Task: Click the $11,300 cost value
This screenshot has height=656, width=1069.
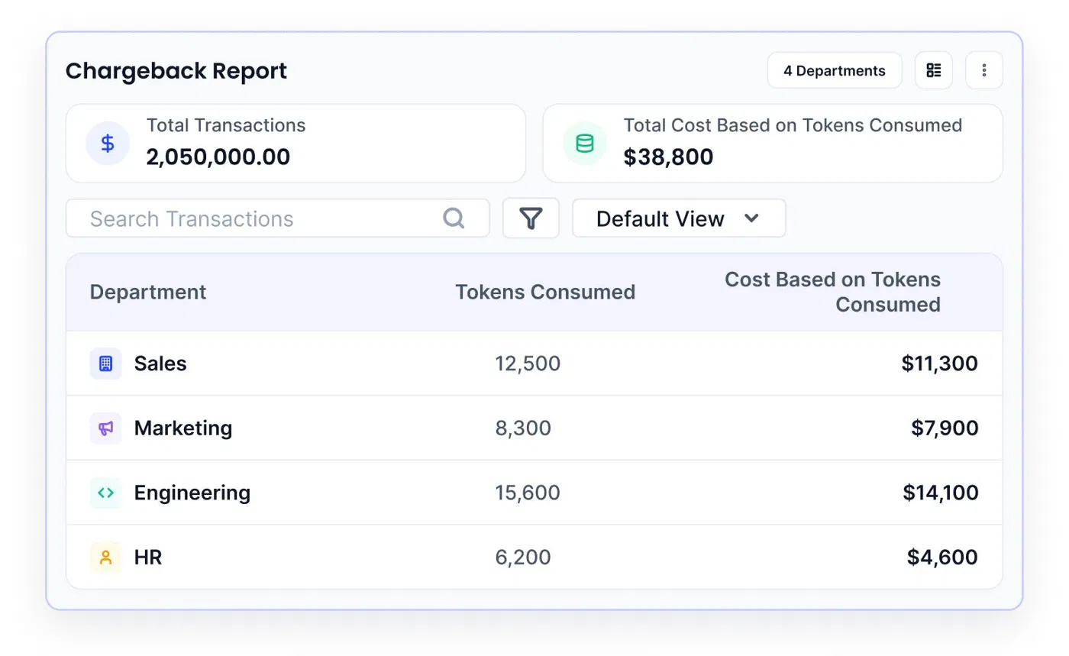Action: pos(939,364)
